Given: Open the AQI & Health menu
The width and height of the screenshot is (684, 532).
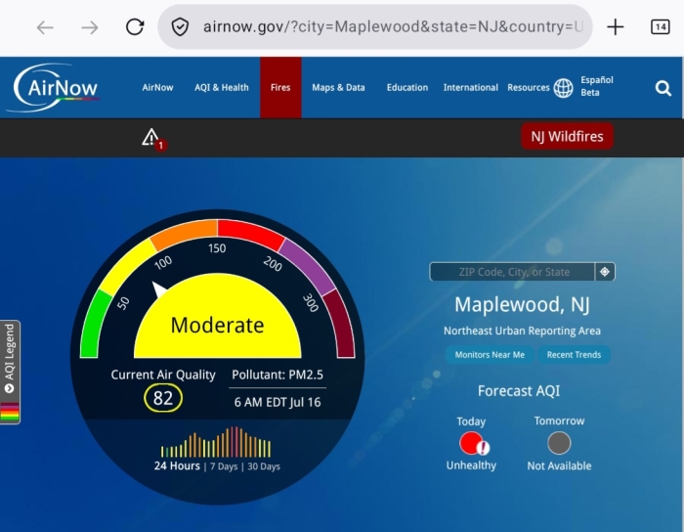Looking at the screenshot, I should 222,87.
